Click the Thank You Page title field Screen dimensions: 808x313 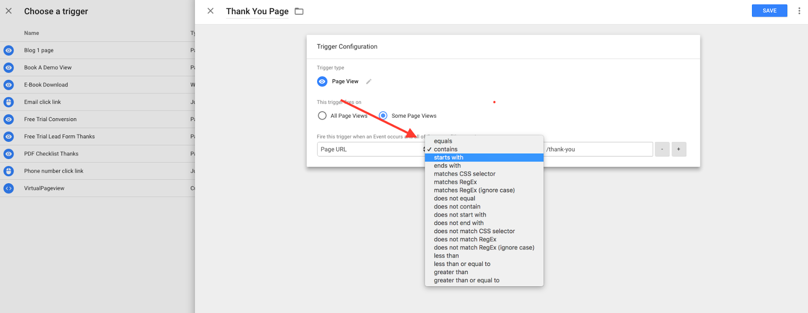pos(258,11)
